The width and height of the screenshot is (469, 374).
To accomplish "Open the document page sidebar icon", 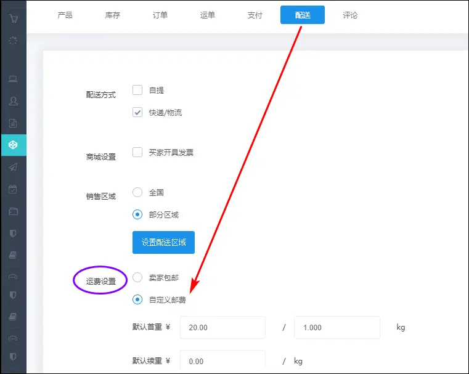I will click(x=13, y=123).
